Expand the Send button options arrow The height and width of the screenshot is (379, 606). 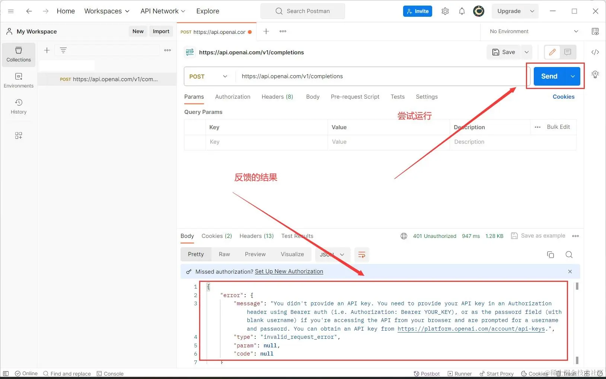click(x=572, y=76)
